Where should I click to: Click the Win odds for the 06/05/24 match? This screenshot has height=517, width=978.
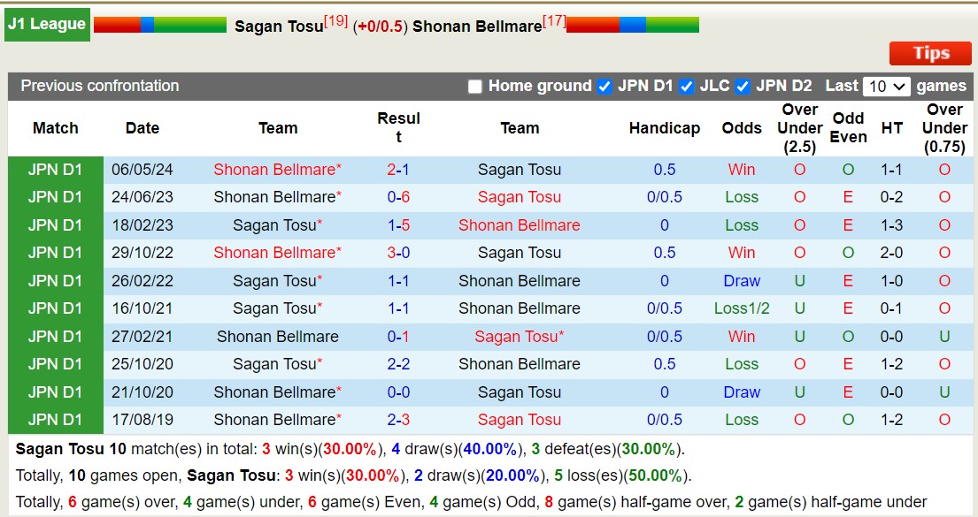pos(742,170)
